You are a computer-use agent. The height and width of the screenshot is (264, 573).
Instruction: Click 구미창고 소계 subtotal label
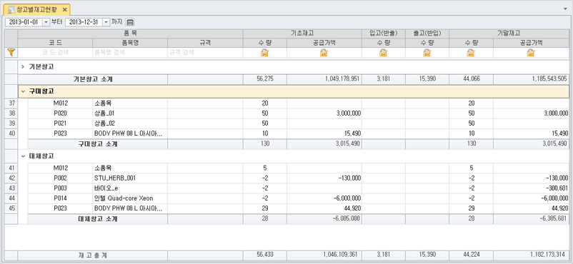tap(98, 144)
